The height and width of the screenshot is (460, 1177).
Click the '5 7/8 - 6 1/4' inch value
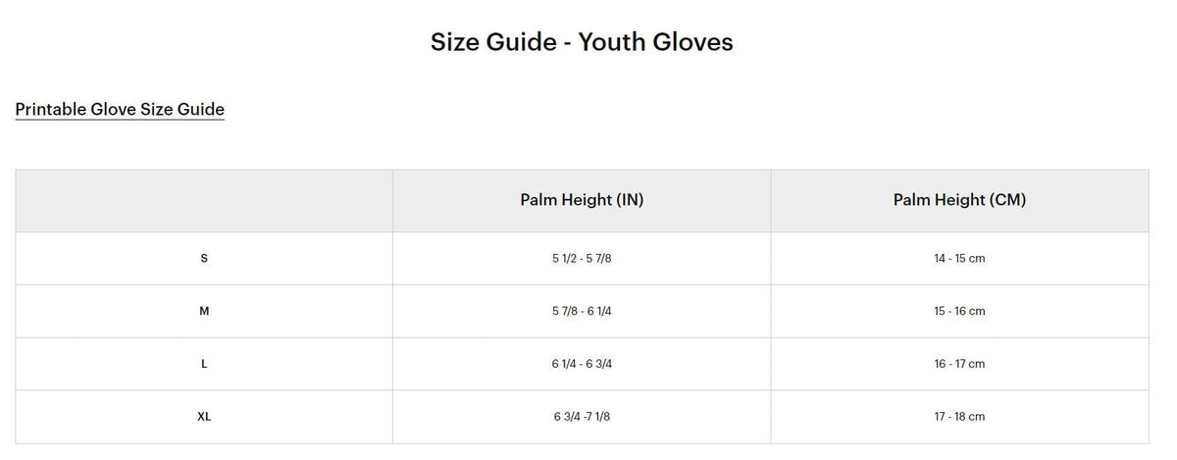click(582, 311)
